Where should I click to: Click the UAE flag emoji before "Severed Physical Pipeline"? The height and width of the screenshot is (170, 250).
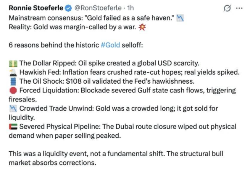[13, 127]
